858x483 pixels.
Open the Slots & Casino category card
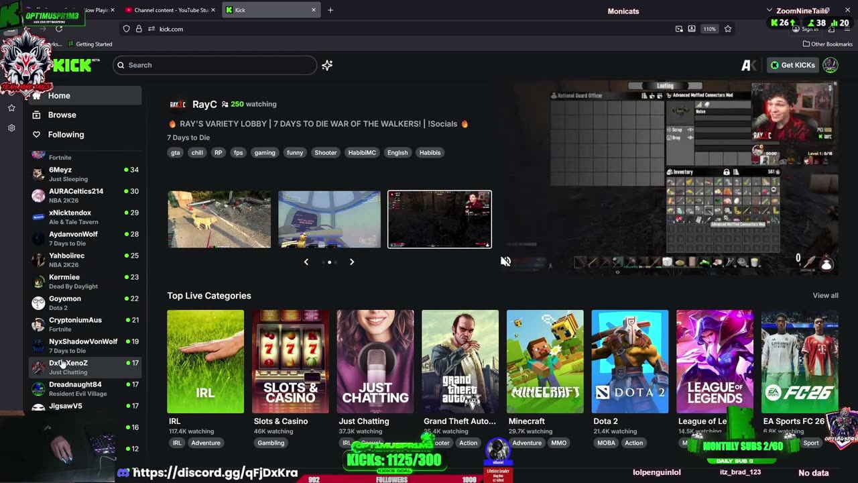pyautogui.click(x=290, y=362)
